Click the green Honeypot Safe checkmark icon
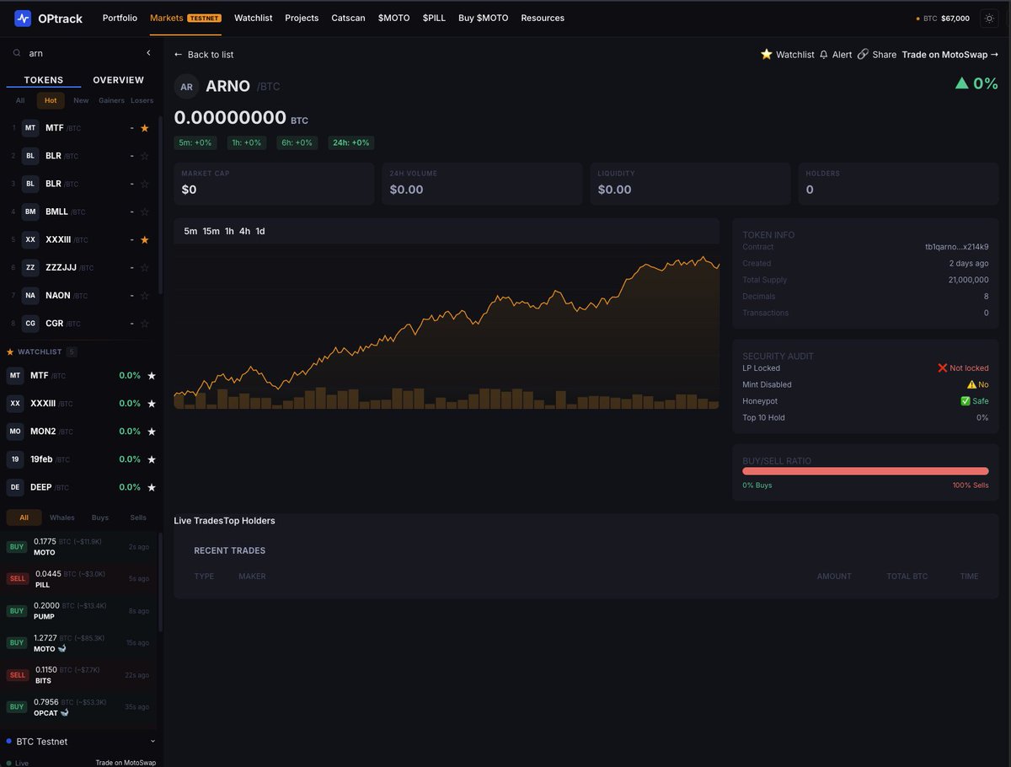Screen dimensions: 1011x767 pyautogui.click(x=966, y=401)
